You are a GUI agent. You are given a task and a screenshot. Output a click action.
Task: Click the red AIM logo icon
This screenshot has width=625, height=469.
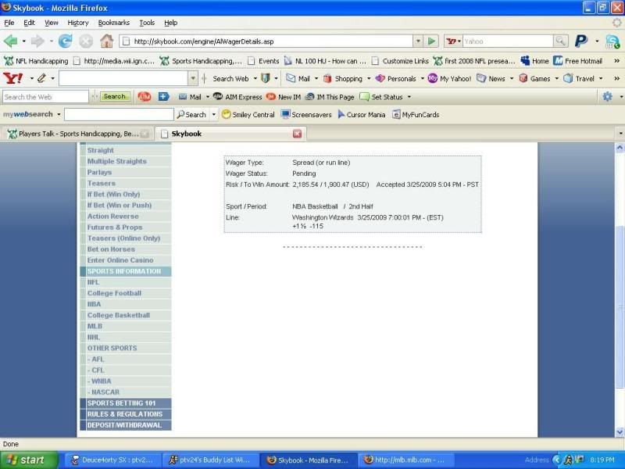(144, 96)
